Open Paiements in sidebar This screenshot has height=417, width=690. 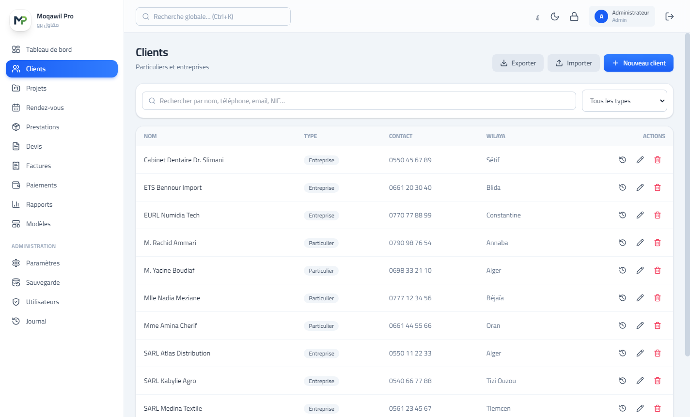pyautogui.click(x=62, y=185)
